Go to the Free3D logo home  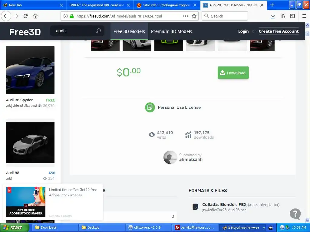coord(25,32)
